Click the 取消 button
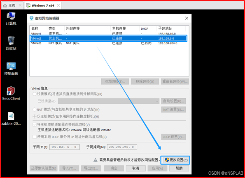Image resolution: width=245 pixels, height=178 pixels. [x=135, y=168]
